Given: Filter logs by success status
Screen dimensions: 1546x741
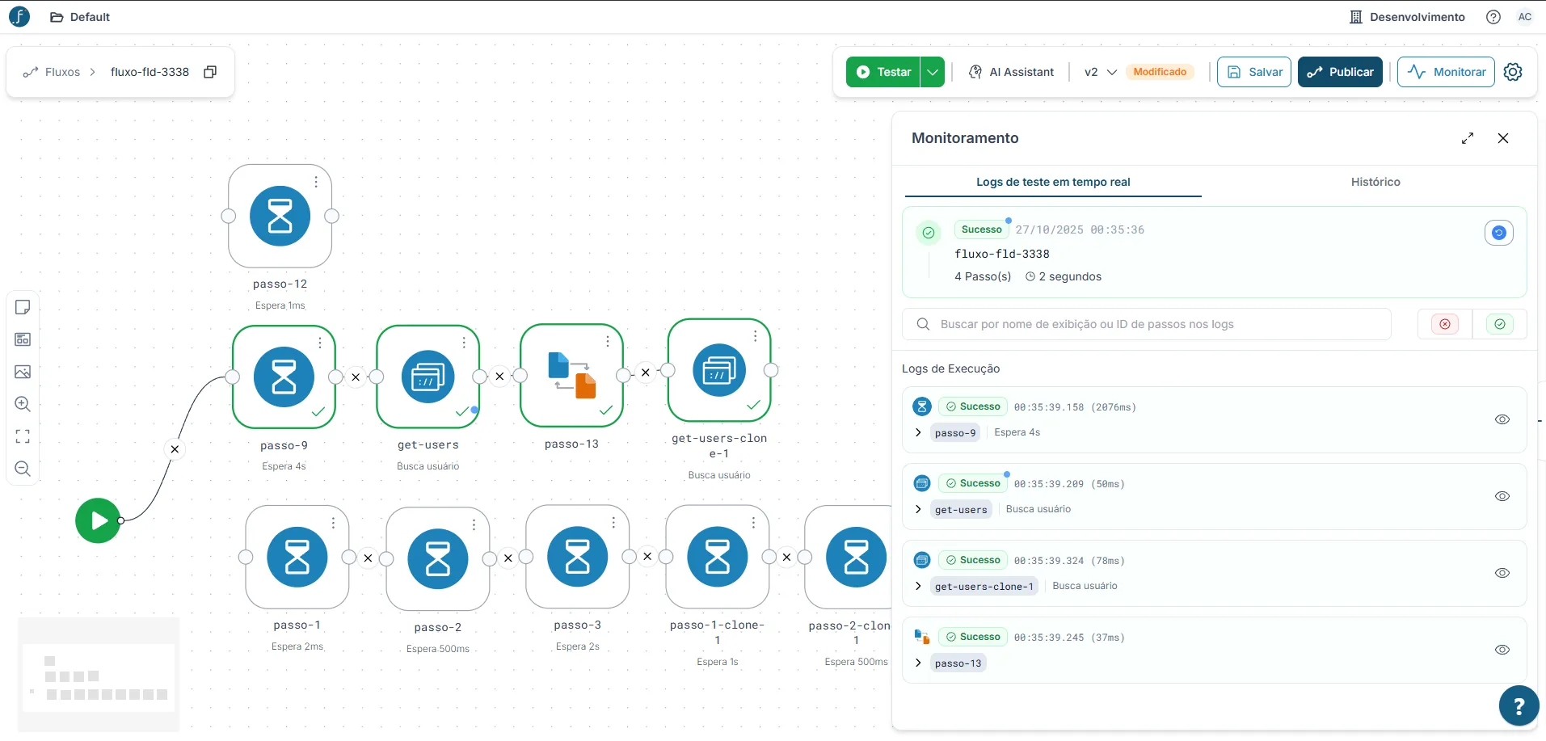Looking at the screenshot, I should [x=1500, y=324].
